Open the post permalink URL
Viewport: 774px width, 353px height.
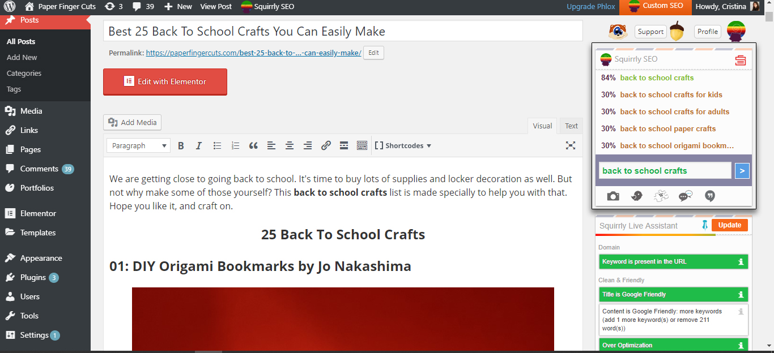tap(253, 53)
